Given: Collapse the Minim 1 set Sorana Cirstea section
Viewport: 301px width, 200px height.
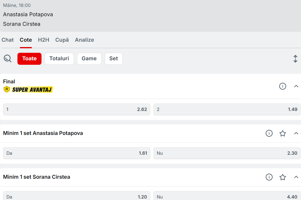Looking at the screenshot, I should point(296,177).
